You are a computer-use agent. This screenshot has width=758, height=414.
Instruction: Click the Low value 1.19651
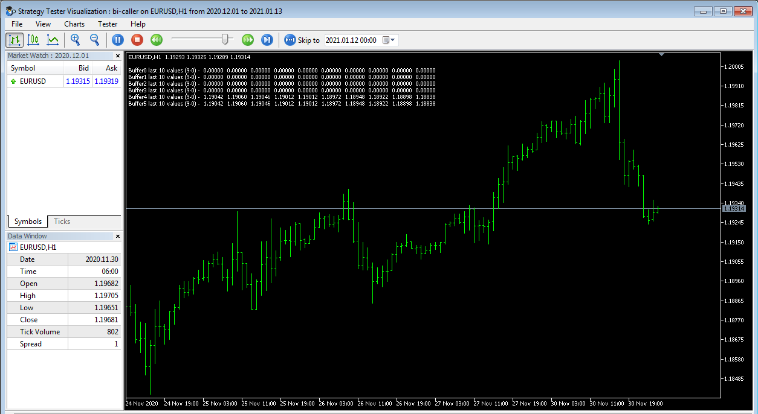click(106, 308)
